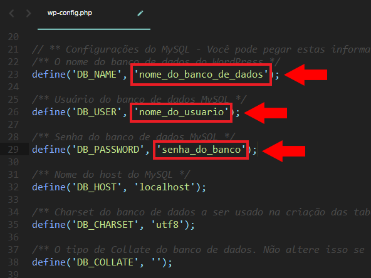Click 'DB_HOST' constant on line 32

[x=97, y=187]
